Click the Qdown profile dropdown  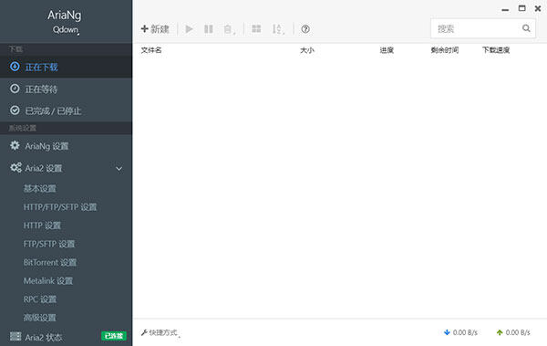coord(66,30)
